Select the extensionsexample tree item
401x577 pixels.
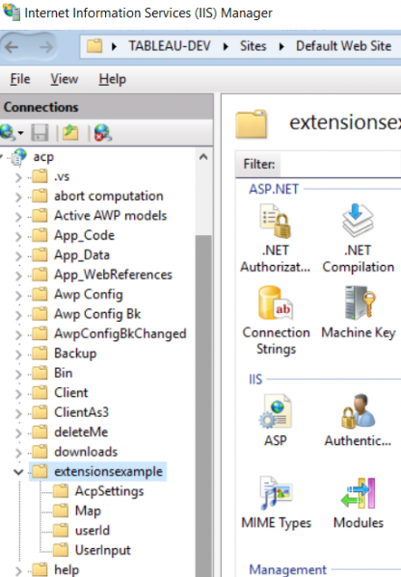tap(108, 472)
